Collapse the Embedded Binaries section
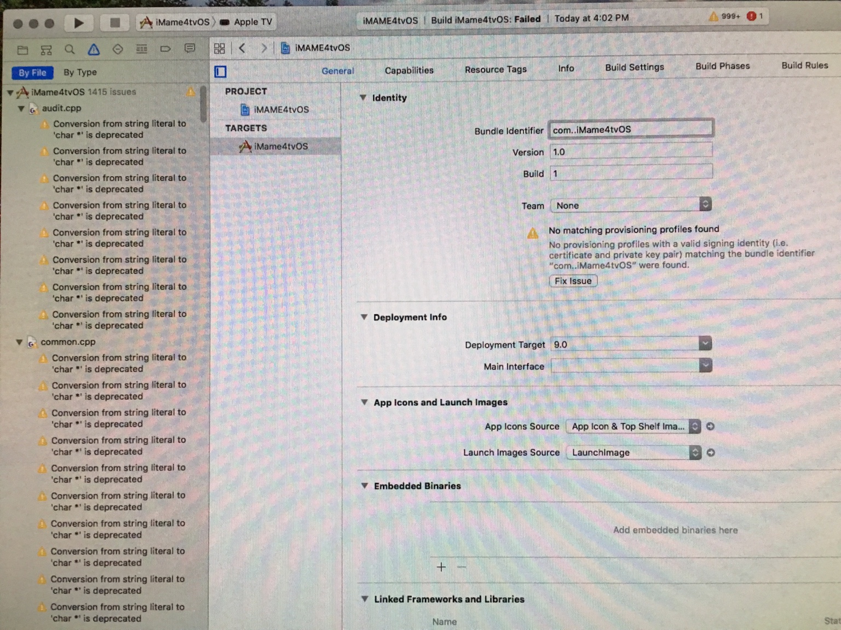 (365, 486)
